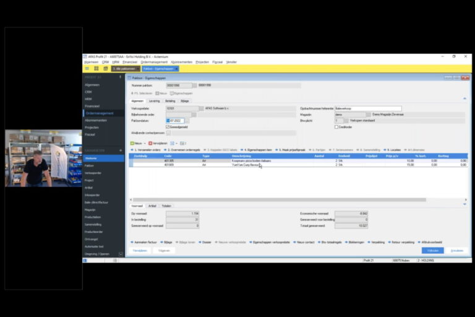Screen dimensions: 475x317
Task: Click the Dossier action link
Action: click(x=205, y=242)
